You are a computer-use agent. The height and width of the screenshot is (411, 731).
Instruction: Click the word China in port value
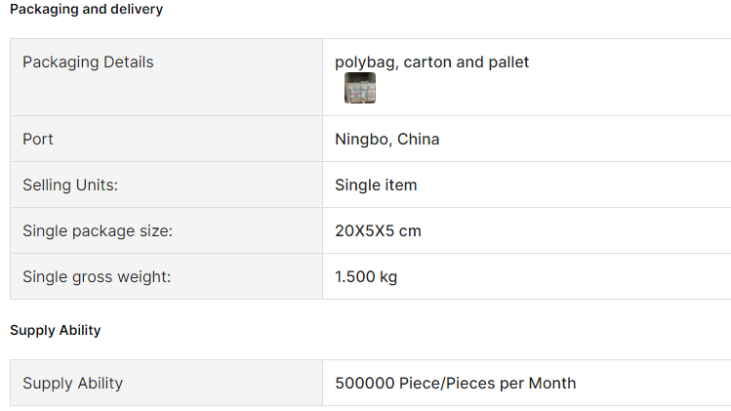(418, 139)
